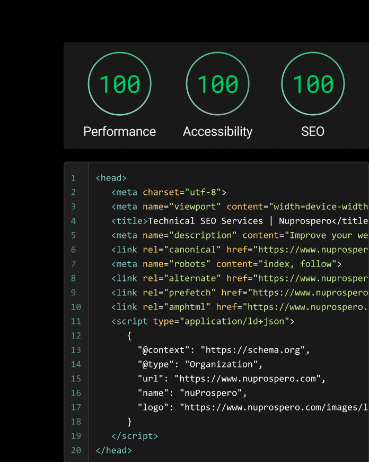Click the "url" nuprospero.com line

(x=232, y=379)
